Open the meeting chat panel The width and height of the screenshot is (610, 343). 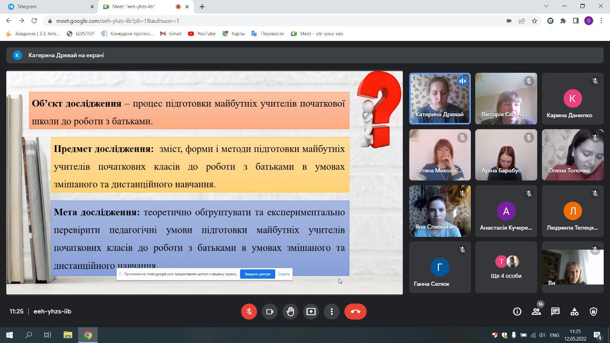pyautogui.click(x=555, y=312)
